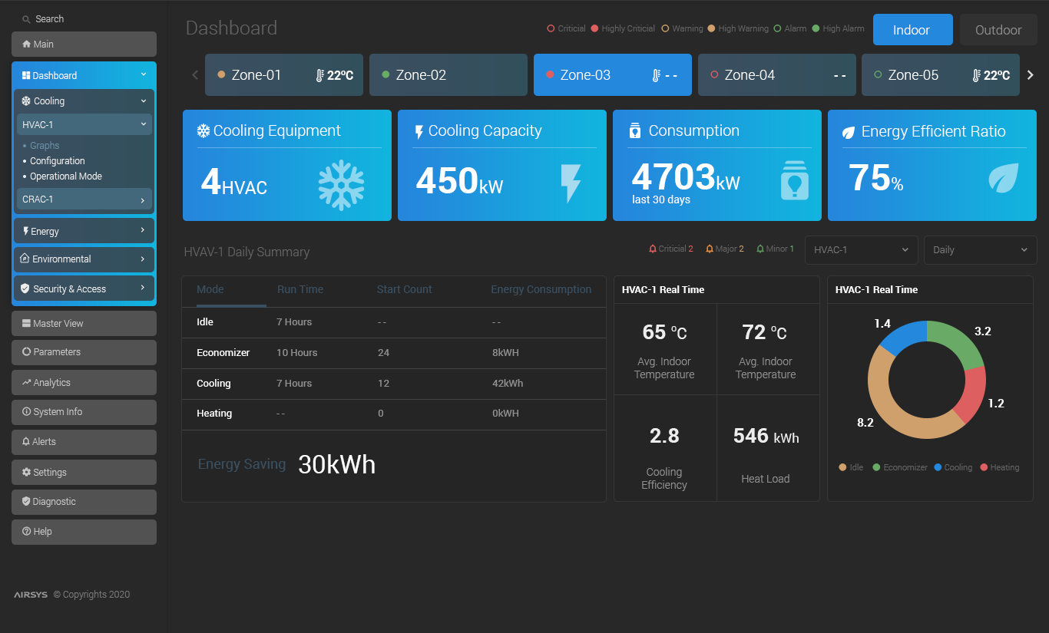Open the Daily period dropdown
The width and height of the screenshot is (1049, 633).
pyautogui.click(x=980, y=250)
